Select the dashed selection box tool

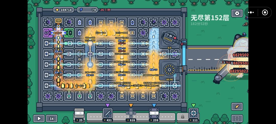click(237, 119)
